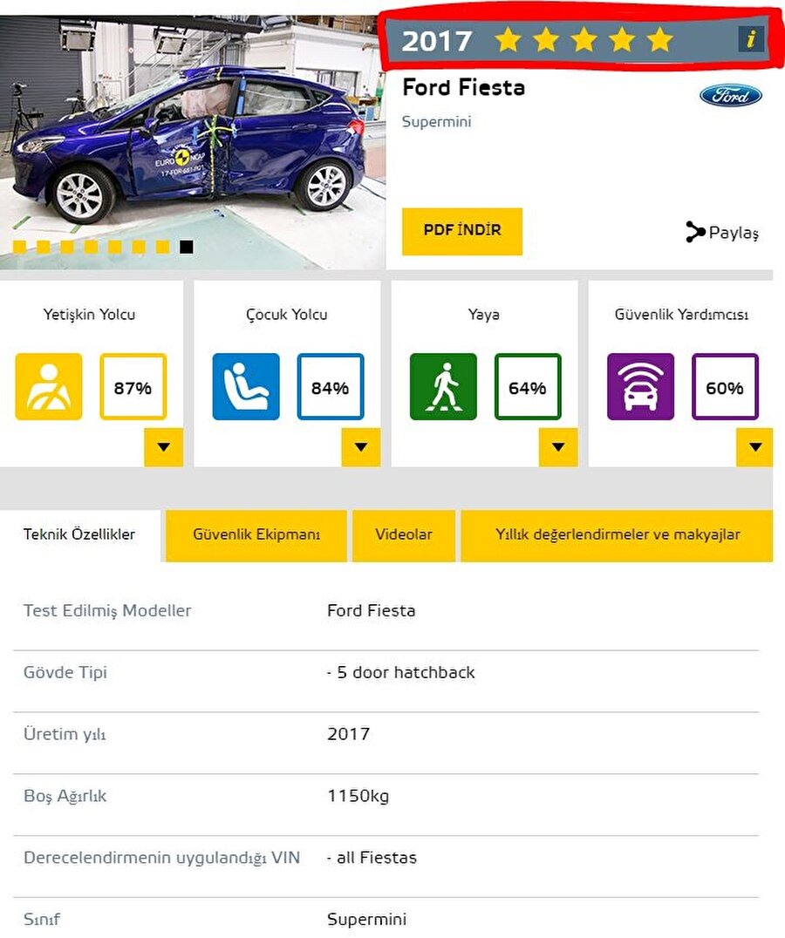Select the first yellow gallery dot
The image size is (785, 938).
pyautogui.click(x=19, y=247)
